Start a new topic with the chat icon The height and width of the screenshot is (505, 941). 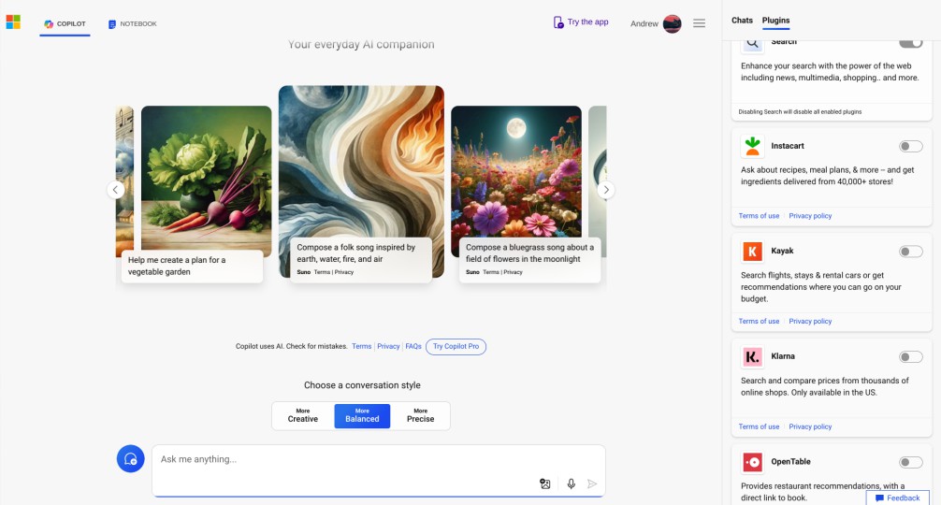coord(131,459)
